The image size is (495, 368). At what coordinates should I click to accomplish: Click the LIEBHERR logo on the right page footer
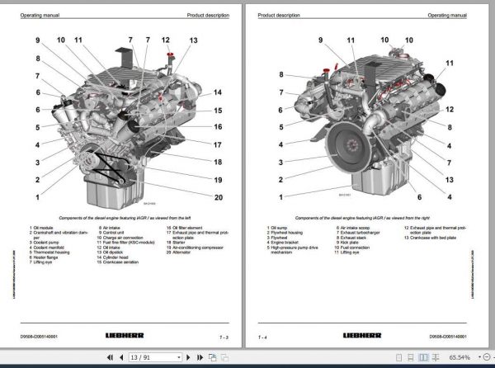pyautogui.click(x=362, y=335)
